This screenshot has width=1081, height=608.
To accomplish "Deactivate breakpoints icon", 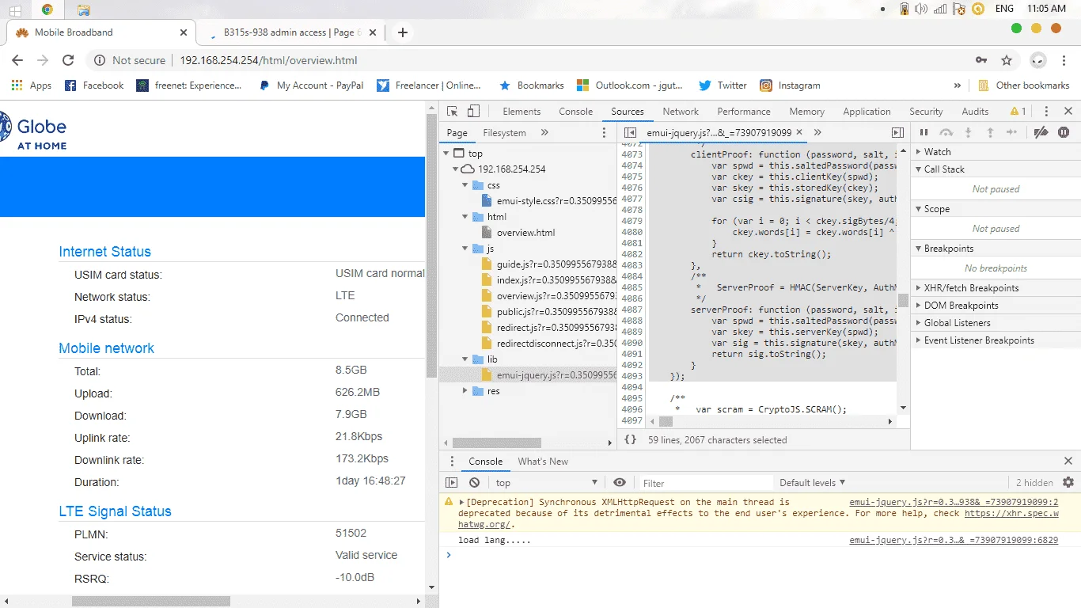I will click(x=1041, y=133).
